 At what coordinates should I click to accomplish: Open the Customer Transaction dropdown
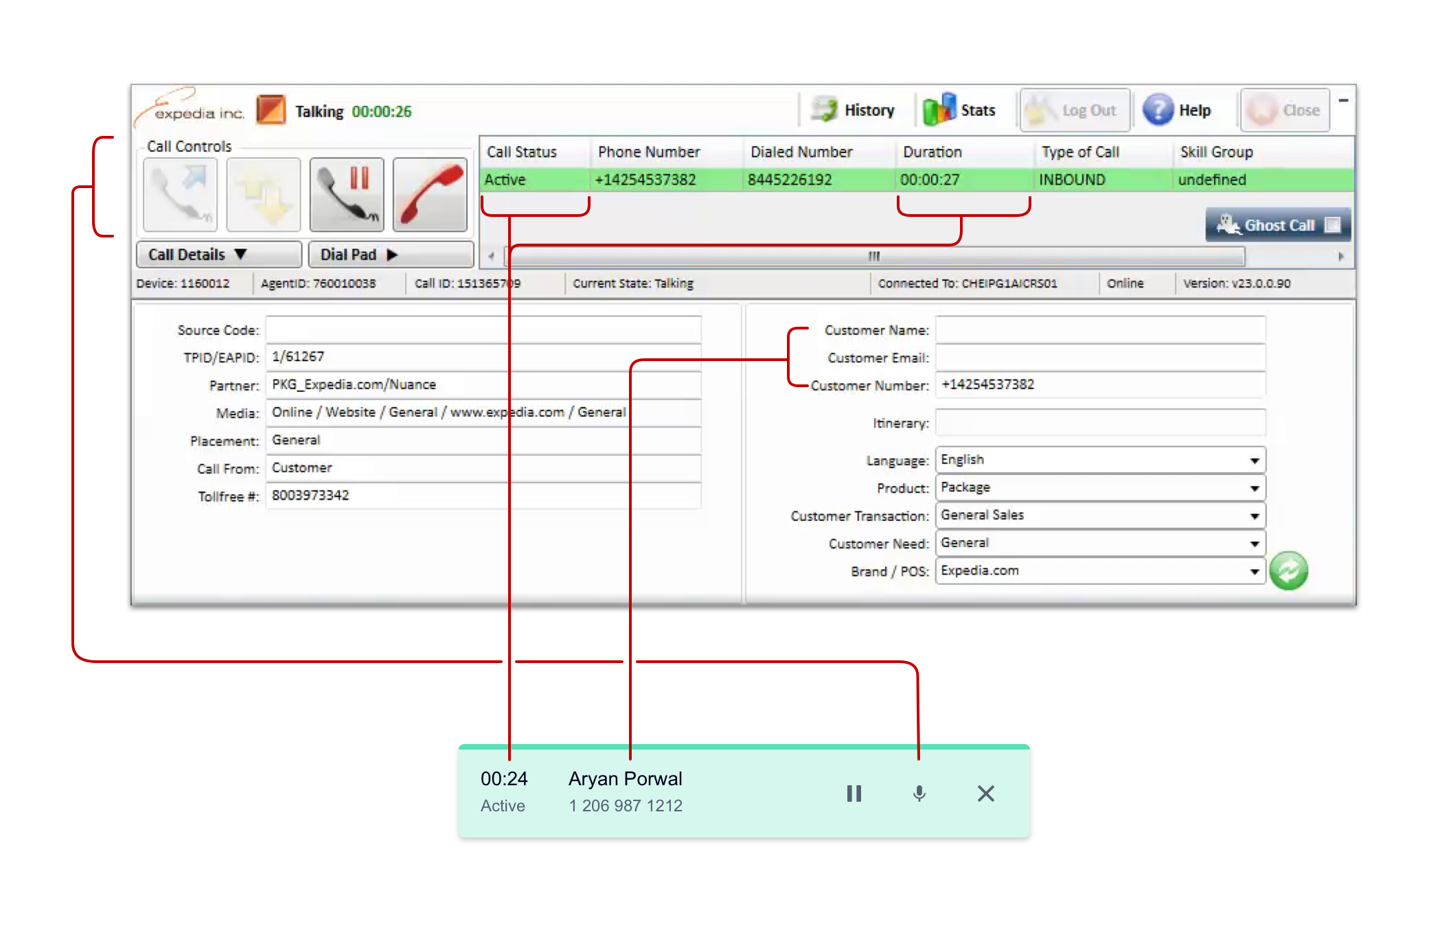coord(1100,515)
